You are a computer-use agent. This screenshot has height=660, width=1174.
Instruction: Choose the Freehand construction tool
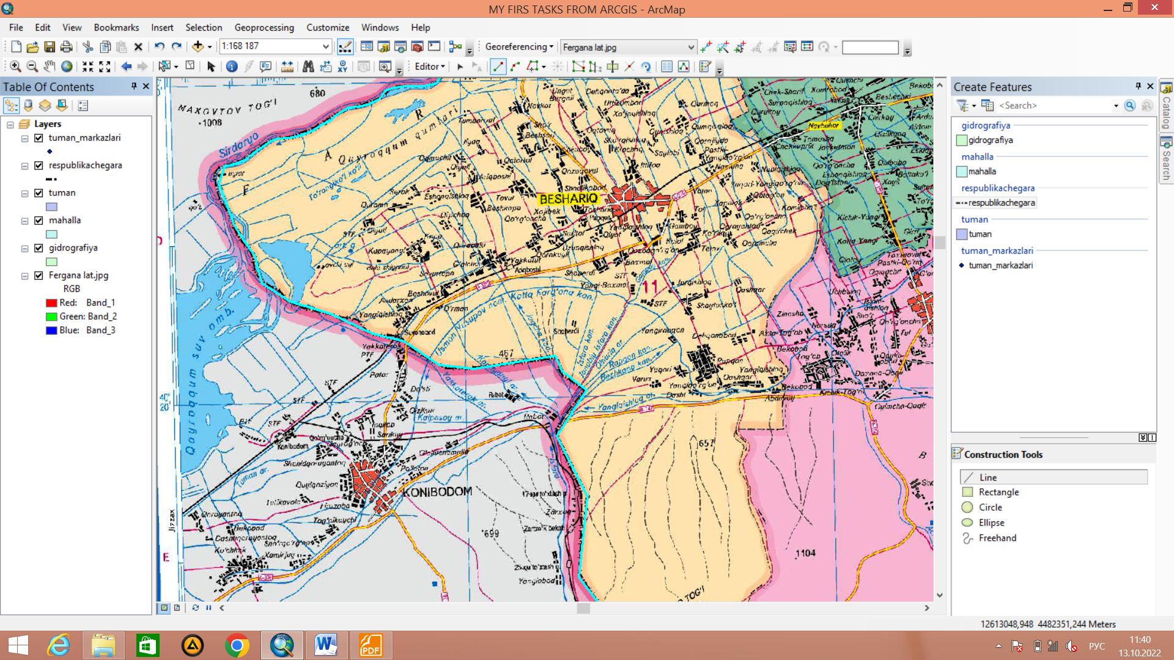click(989, 538)
